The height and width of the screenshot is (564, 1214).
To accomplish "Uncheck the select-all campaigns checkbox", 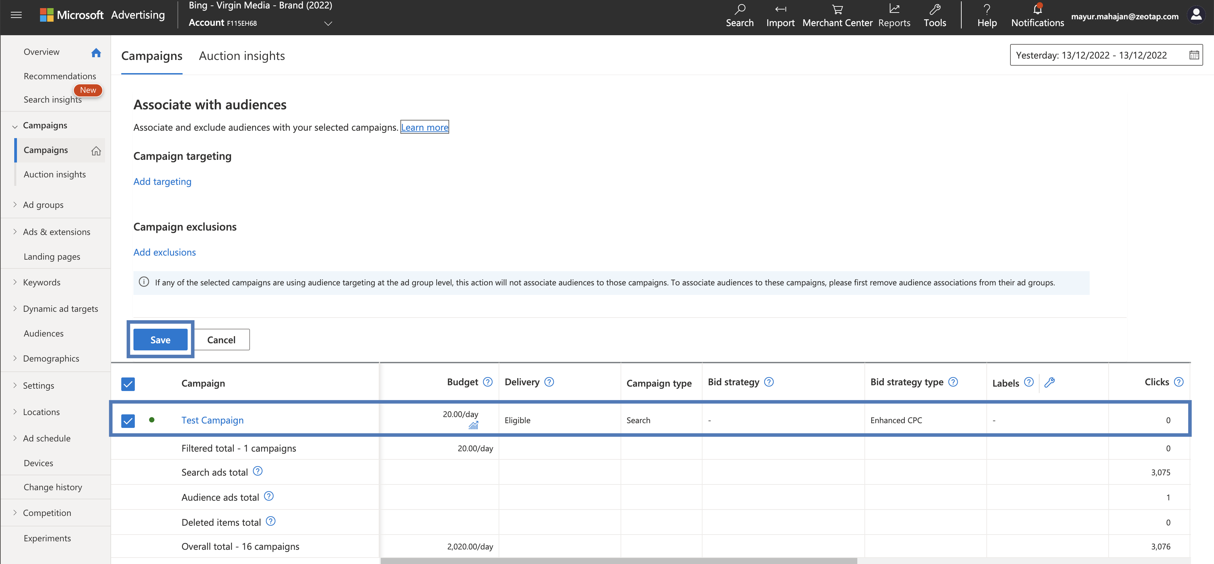I will (128, 384).
